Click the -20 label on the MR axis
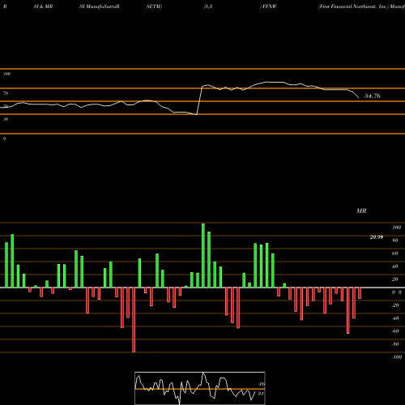The height and width of the screenshot is (405, 405). tap(395, 305)
